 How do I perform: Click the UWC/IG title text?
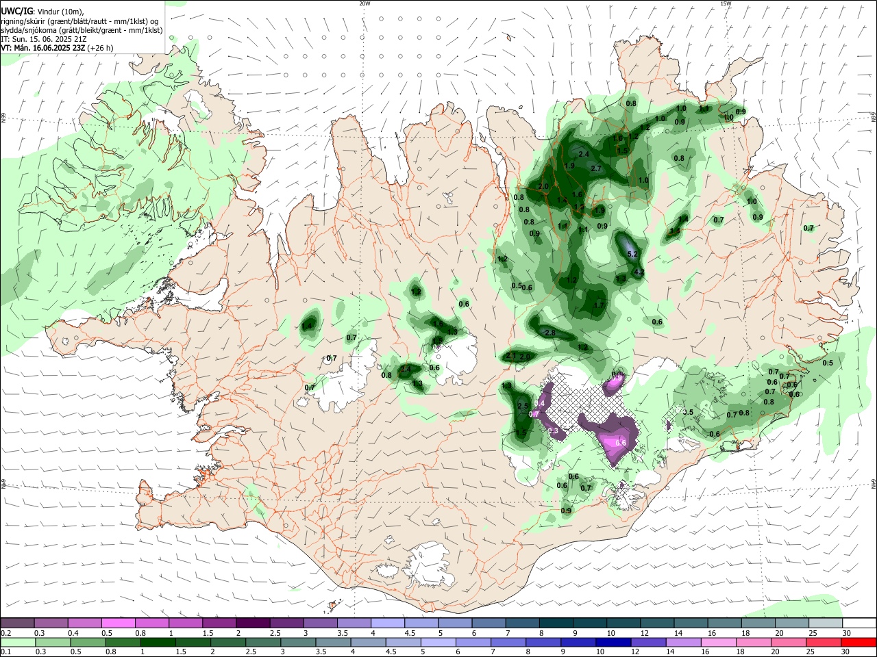click(x=16, y=11)
